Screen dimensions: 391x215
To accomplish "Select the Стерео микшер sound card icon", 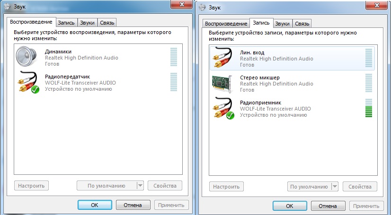I will tap(223, 84).
